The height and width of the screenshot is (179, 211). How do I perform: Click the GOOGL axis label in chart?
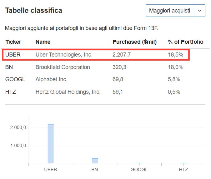coord(139,169)
